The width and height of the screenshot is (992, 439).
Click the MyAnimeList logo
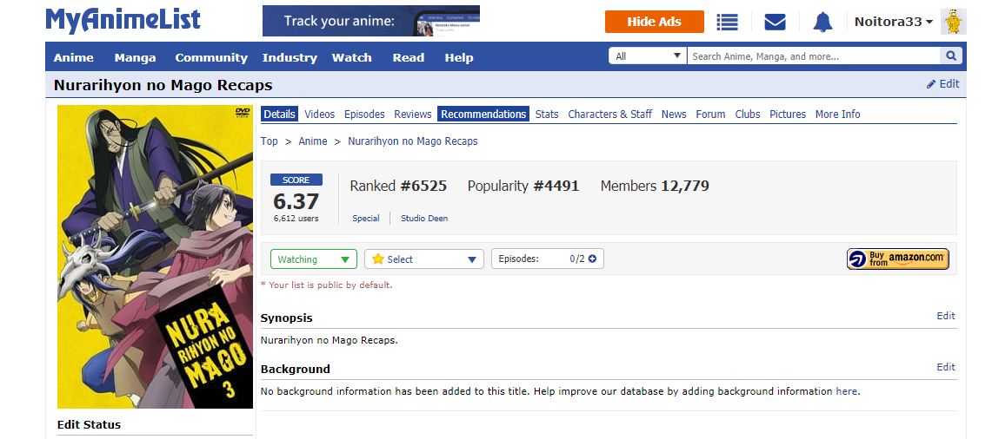[x=123, y=20]
